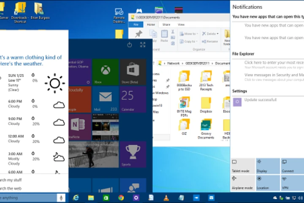Open the snowy news photo tile

(94, 154)
